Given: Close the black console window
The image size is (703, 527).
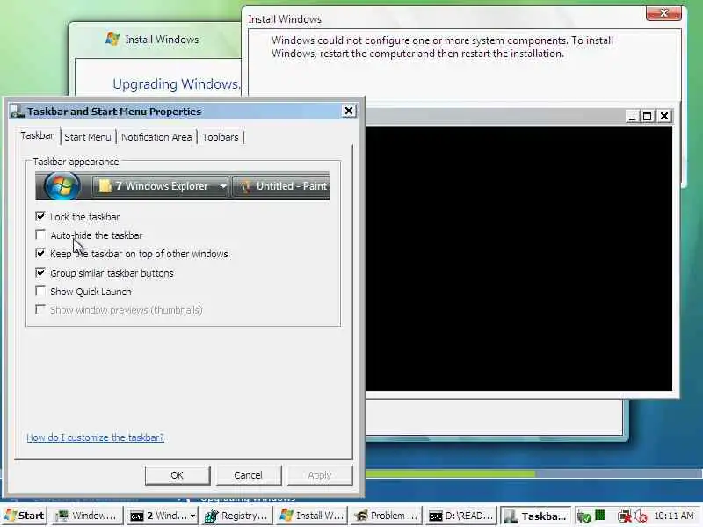Looking at the screenshot, I should pyautogui.click(x=664, y=117).
